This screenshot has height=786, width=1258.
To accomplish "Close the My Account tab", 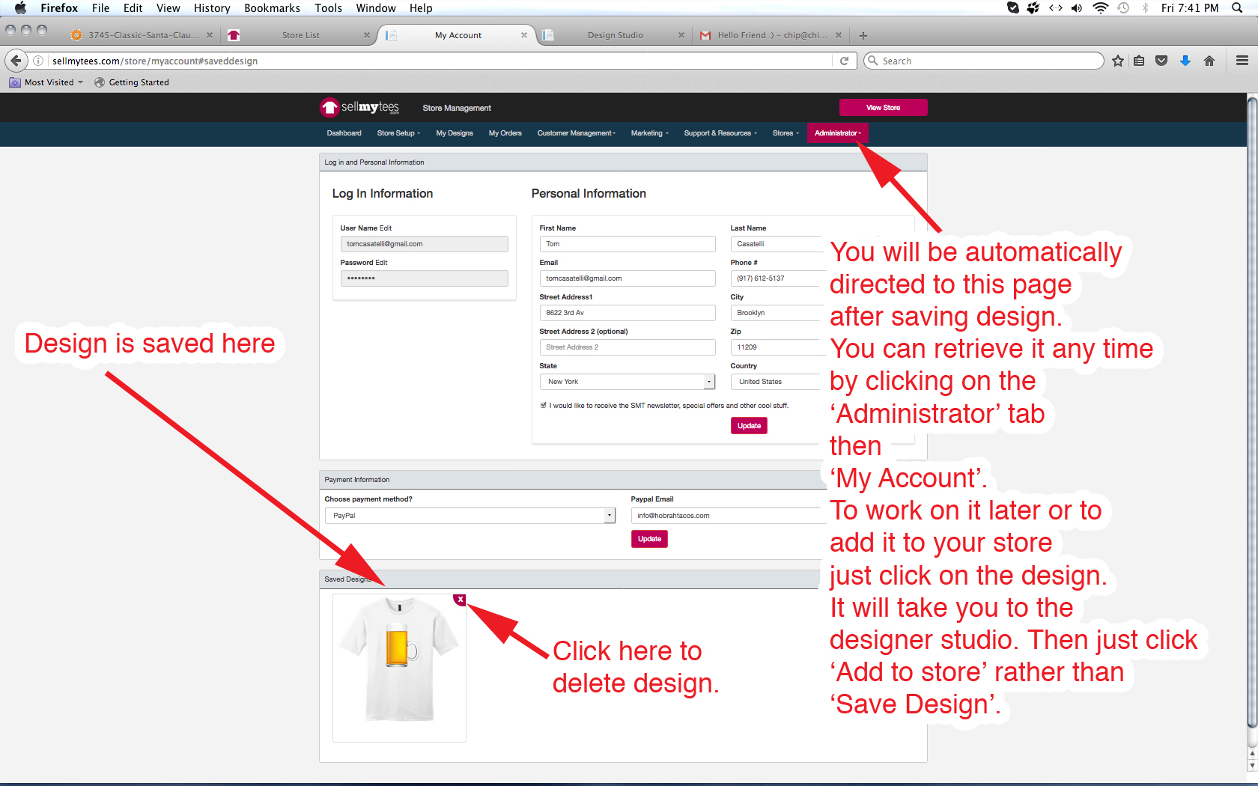I will pos(524,35).
